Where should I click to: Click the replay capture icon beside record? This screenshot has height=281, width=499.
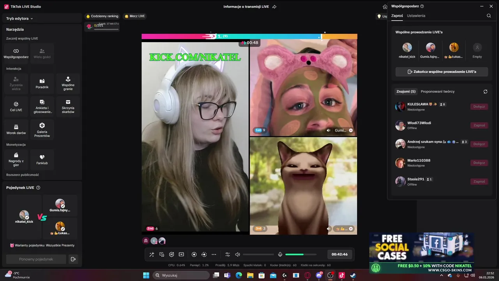(x=204, y=254)
